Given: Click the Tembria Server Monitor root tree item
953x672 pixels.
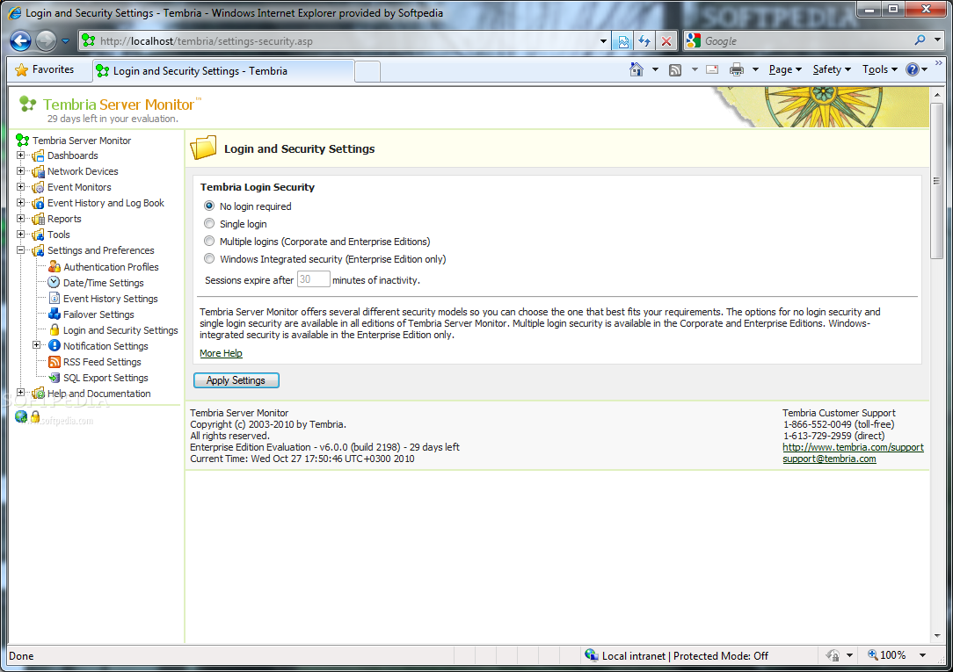Looking at the screenshot, I should coord(82,141).
